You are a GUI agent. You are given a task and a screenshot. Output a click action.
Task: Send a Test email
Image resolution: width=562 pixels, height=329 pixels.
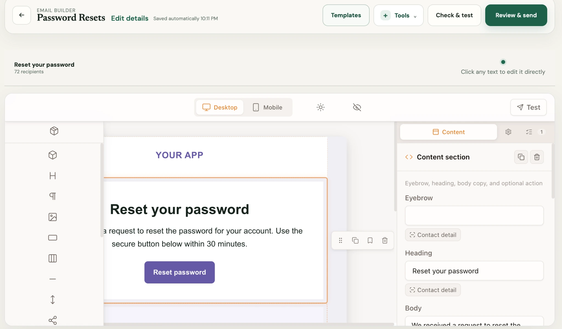tap(529, 107)
